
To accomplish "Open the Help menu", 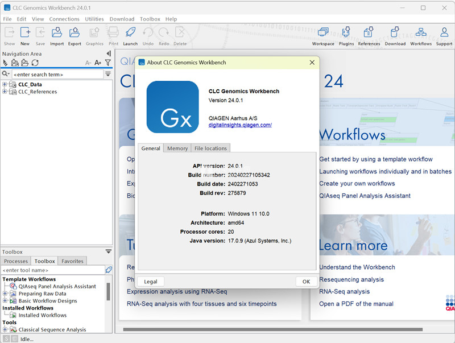I will pos(171,19).
